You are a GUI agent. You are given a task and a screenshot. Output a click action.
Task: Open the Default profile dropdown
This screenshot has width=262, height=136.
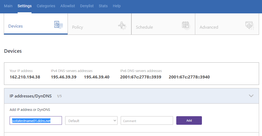click(91, 120)
